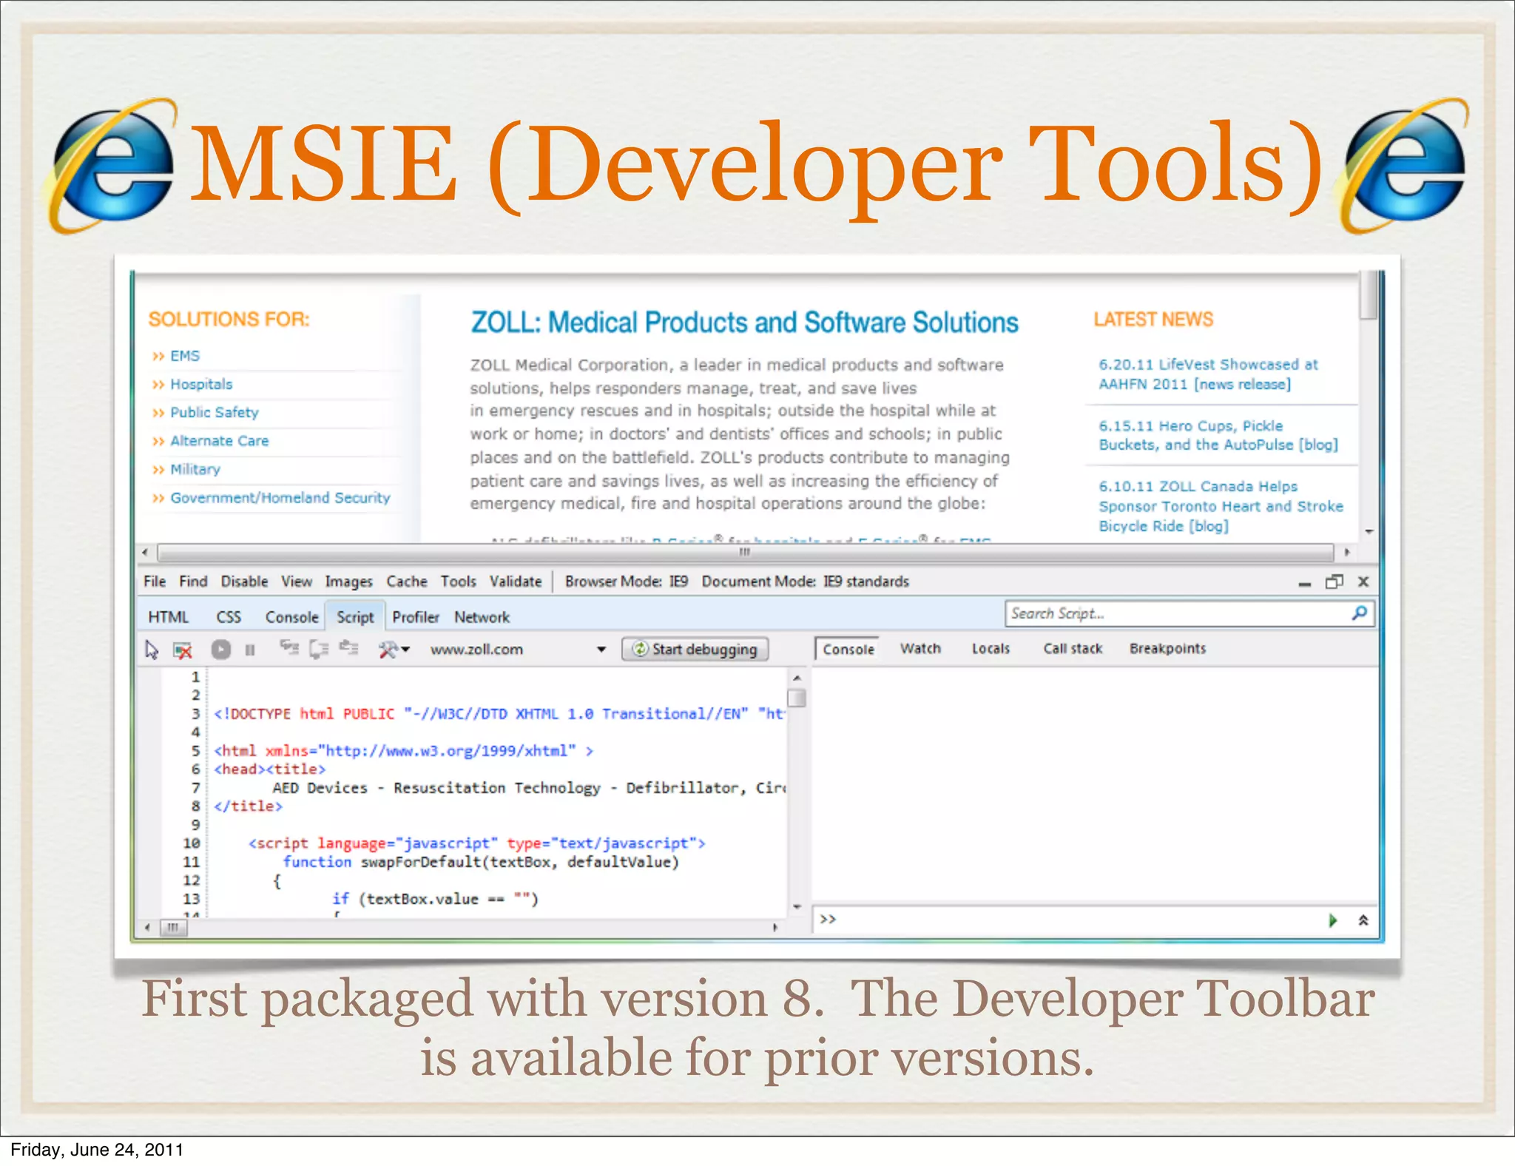Switch to the Console tab beside CSS
The image size is (1515, 1166).
[291, 617]
